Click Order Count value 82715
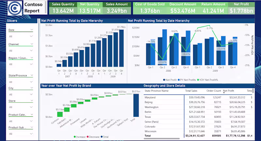 point(218,102)
